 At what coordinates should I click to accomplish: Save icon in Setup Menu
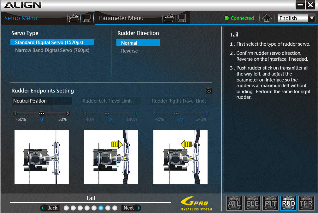coord(87,18)
